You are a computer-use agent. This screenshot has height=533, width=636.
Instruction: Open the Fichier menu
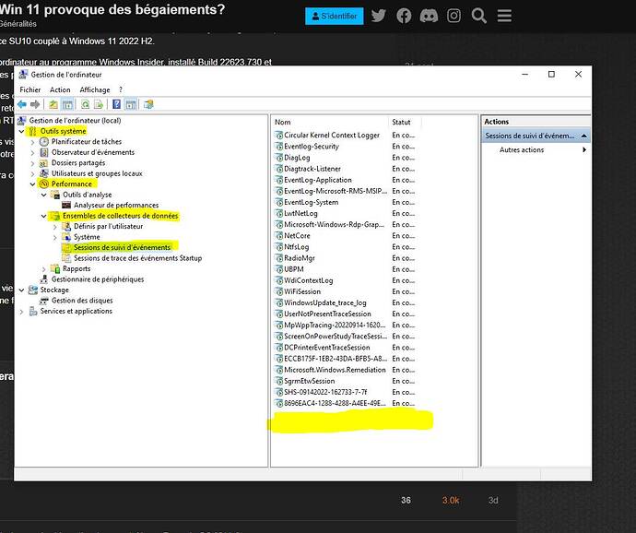(30, 89)
